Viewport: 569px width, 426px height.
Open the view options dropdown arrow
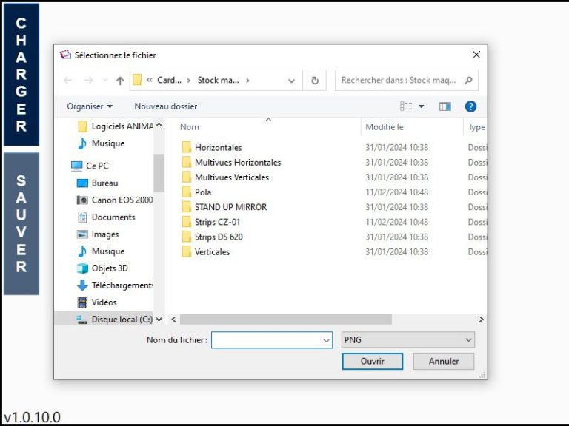pyautogui.click(x=422, y=106)
